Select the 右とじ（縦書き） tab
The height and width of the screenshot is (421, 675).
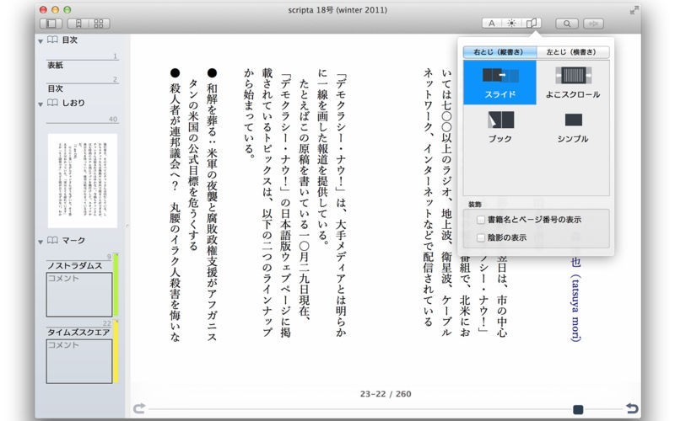[499, 52]
